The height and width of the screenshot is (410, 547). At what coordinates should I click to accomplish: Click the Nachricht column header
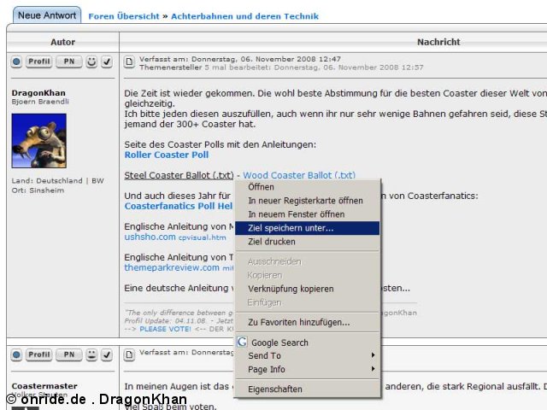pyautogui.click(x=438, y=42)
